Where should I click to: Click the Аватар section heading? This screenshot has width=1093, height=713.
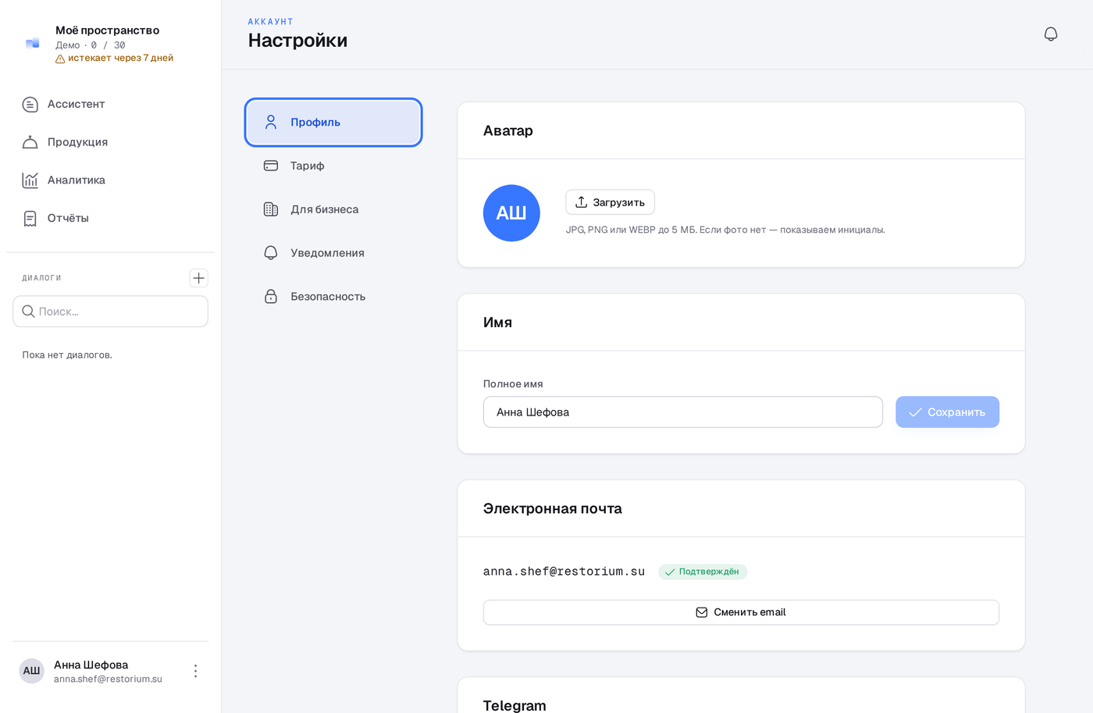tap(507, 130)
